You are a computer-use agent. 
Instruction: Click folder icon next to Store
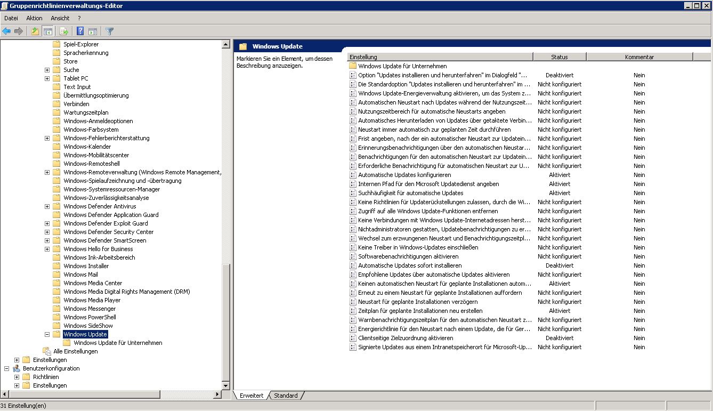pos(56,61)
